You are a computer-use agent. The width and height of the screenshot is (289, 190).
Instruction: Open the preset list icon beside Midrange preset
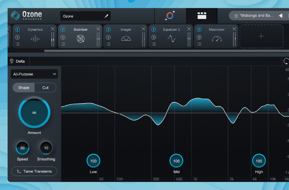236,16
